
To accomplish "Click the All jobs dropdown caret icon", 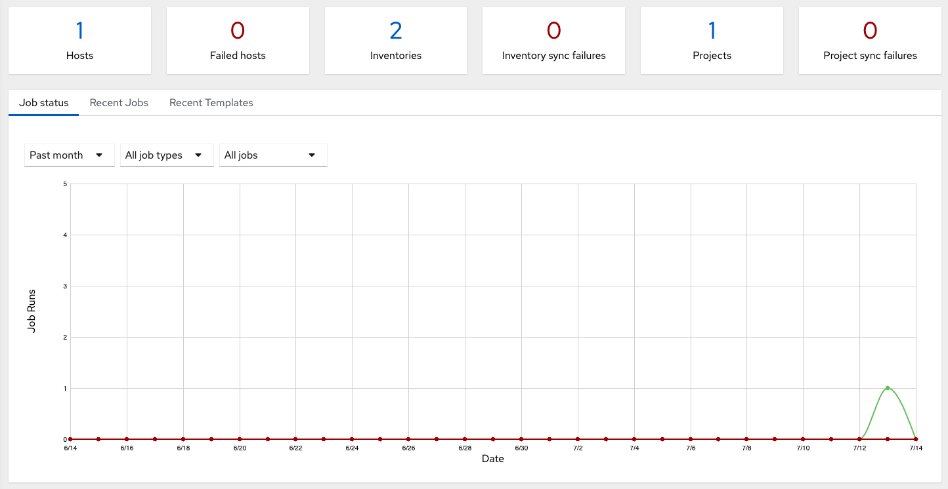I will [311, 155].
